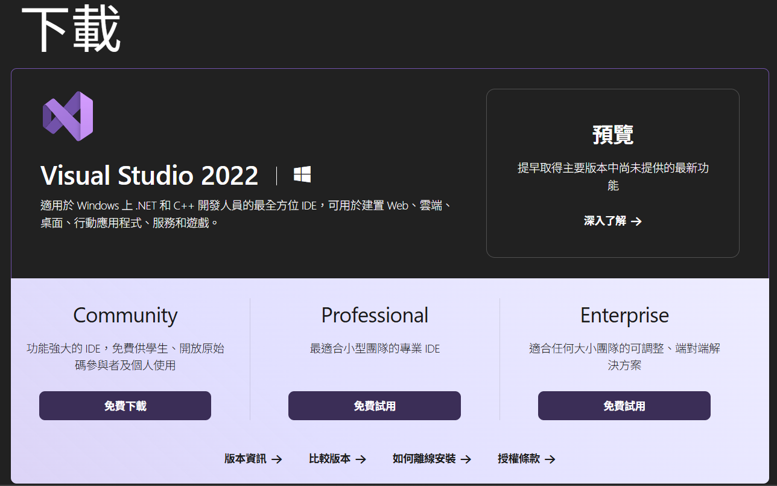Click the Community edition heading
Screen dimensions: 777x486
pyautogui.click(x=125, y=315)
